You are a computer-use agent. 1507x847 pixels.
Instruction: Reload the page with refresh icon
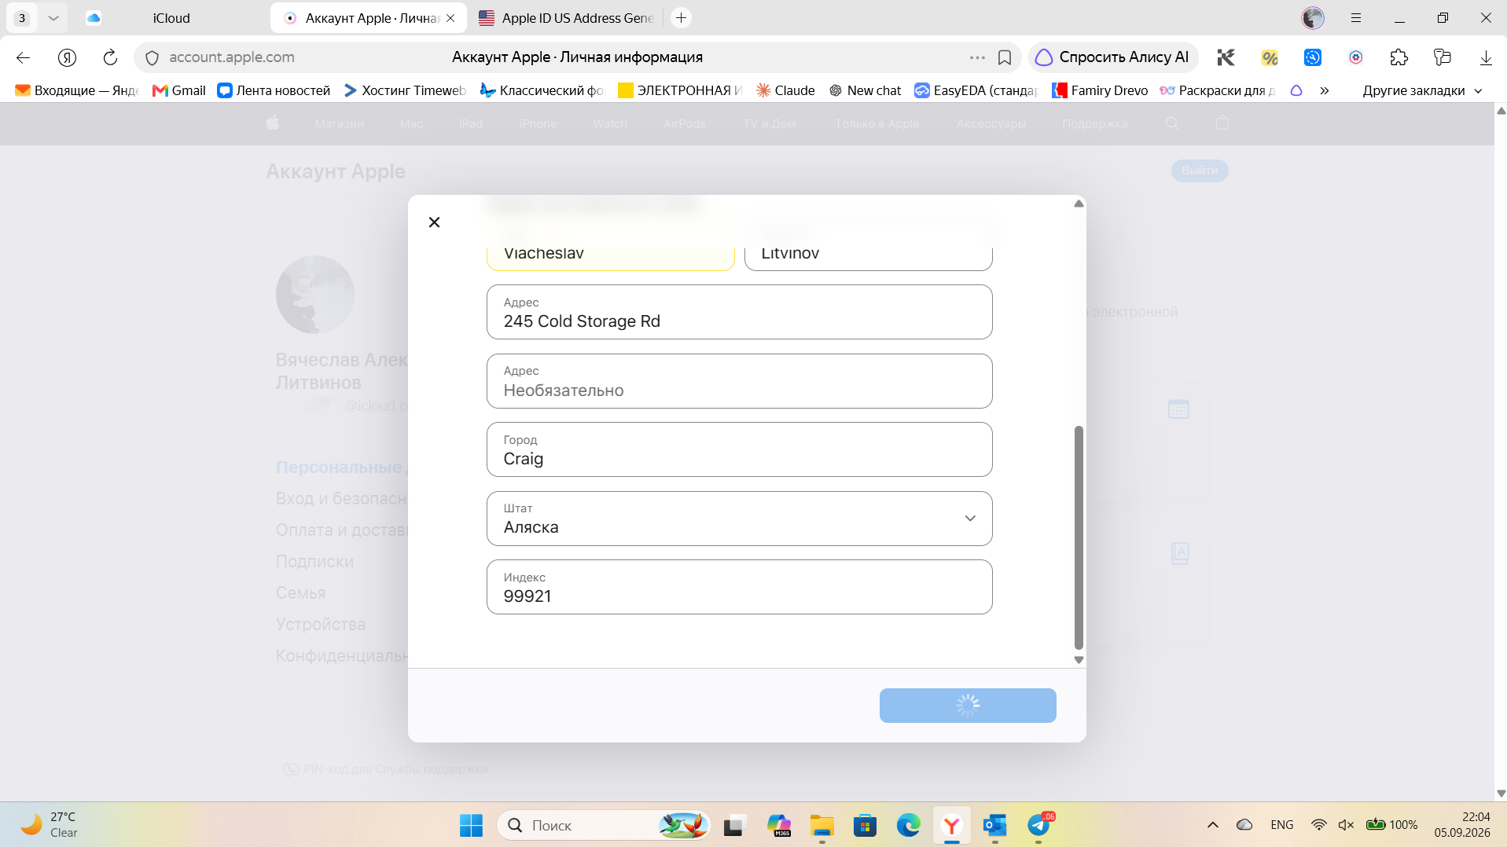tap(110, 57)
